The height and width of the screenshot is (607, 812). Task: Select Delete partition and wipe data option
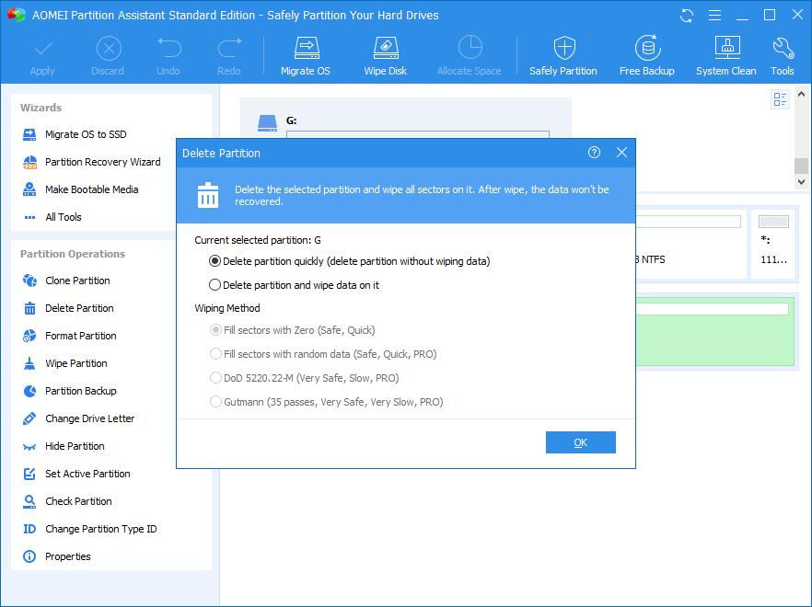(215, 285)
